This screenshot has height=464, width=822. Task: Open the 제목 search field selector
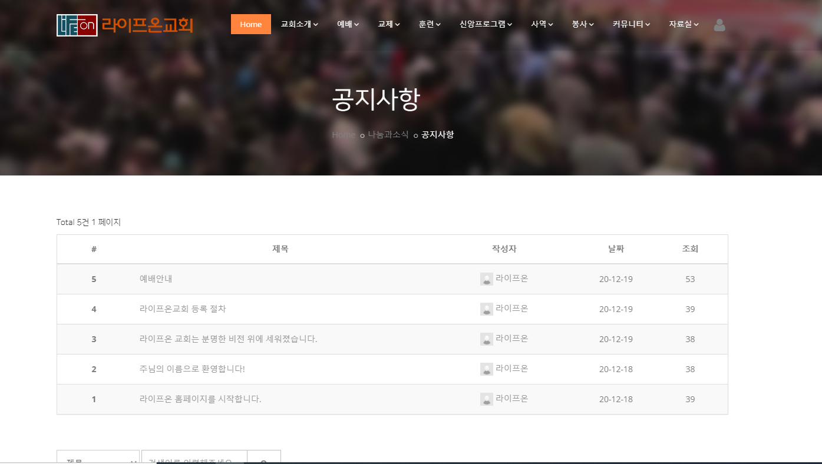pos(98,458)
